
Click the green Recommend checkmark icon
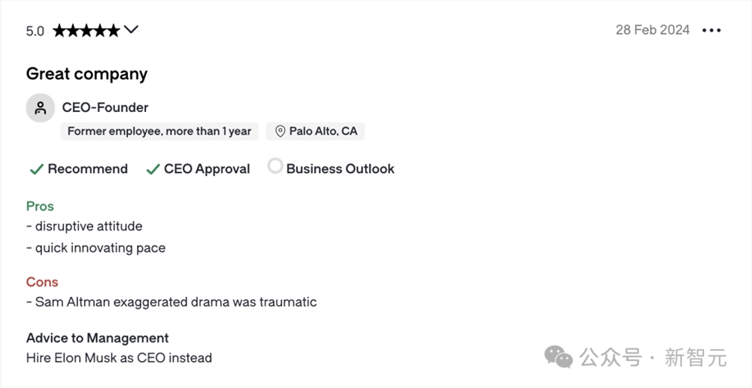pos(35,169)
